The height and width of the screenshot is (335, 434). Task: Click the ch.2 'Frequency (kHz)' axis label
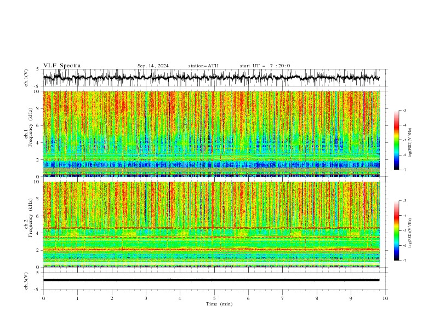[31, 218]
